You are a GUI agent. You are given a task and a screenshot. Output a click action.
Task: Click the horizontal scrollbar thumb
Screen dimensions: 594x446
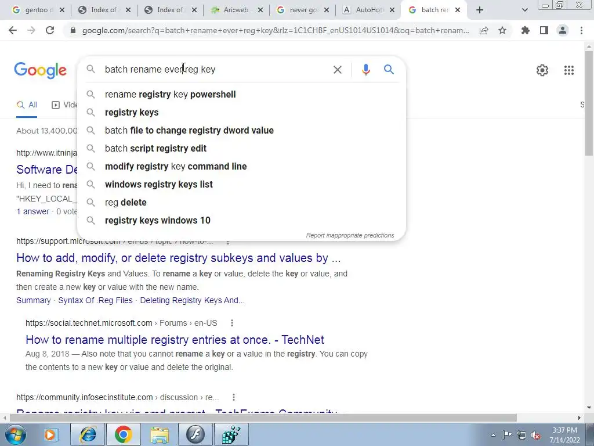click(263, 418)
